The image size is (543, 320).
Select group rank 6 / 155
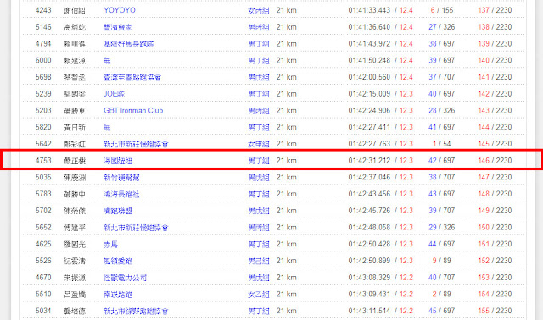[441, 10]
